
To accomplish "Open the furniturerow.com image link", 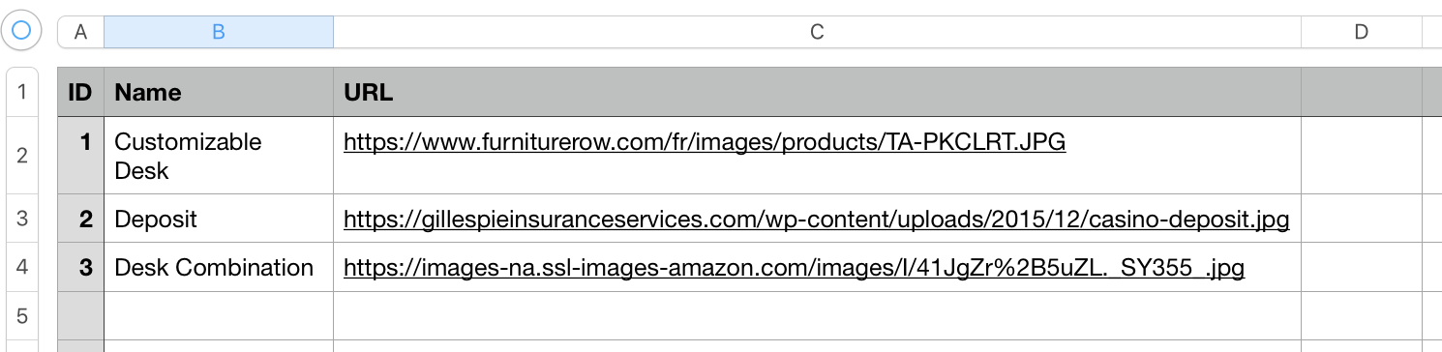I will tap(705, 142).
